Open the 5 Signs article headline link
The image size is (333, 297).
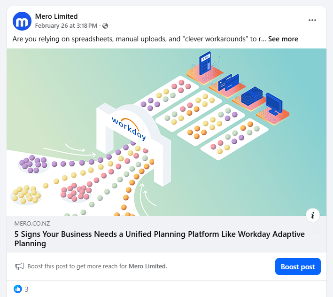coord(160,239)
